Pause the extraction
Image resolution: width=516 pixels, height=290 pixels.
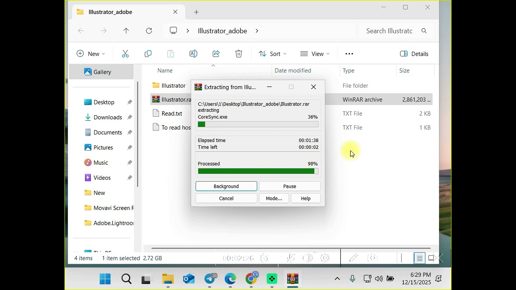point(290,186)
